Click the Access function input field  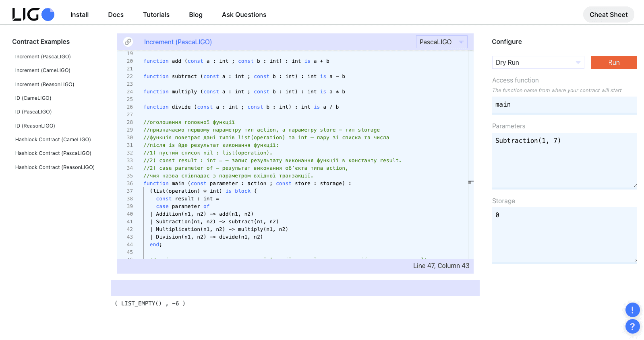pyautogui.click(x=564, y=105)
